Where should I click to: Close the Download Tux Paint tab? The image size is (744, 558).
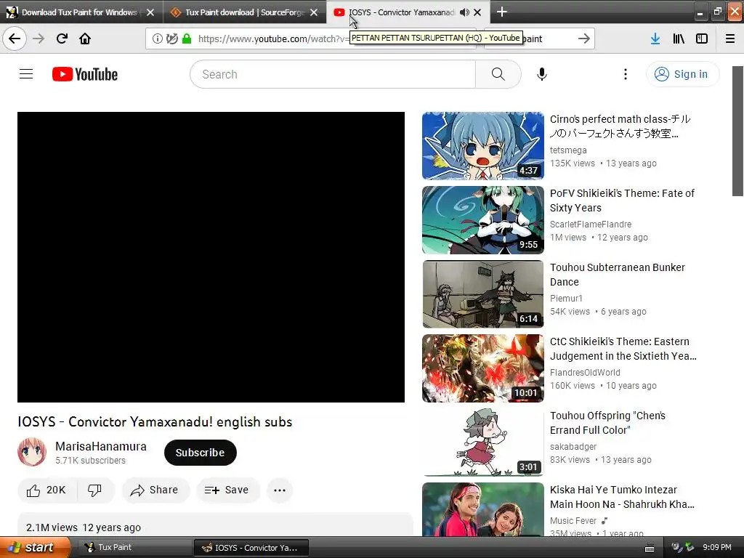tap(150, 12)
